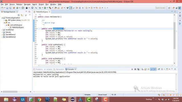Open the Debug button dropdown arrow
The width and height of the screenshot is (182, 102).
point(42,8)
